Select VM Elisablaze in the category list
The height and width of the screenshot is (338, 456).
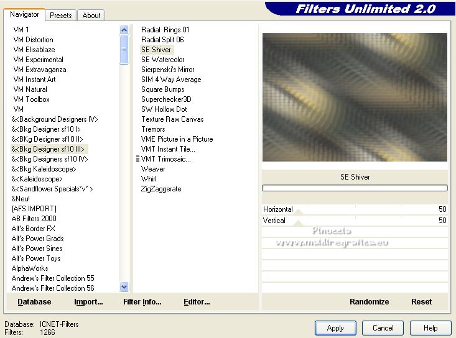34,49
